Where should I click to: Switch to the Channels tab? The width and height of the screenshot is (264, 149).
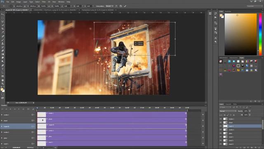click(x=228, y=104)
